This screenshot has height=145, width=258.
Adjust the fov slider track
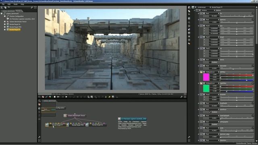point(237,16)
